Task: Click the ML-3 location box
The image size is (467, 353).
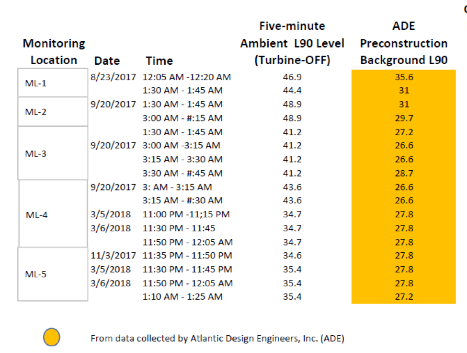Action: coord(53,153)
